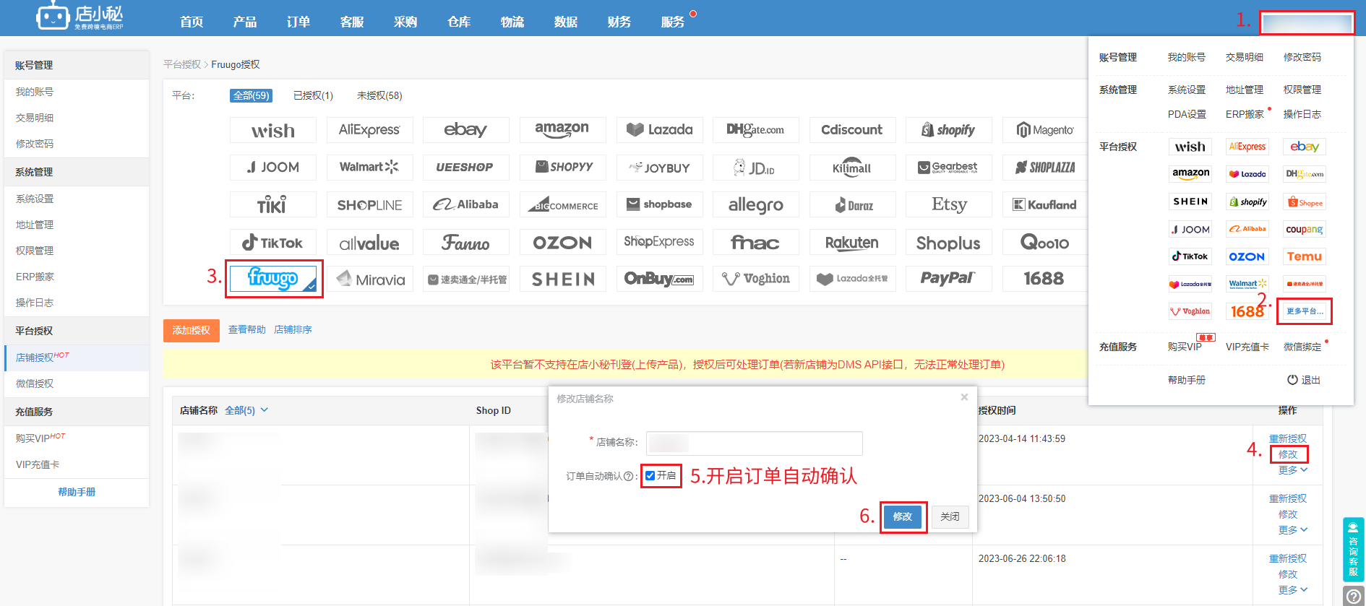The width and height of the screenshot is (1366, 606).
Task: Pick the Rakuten platform tile
Action: point(852,243)
